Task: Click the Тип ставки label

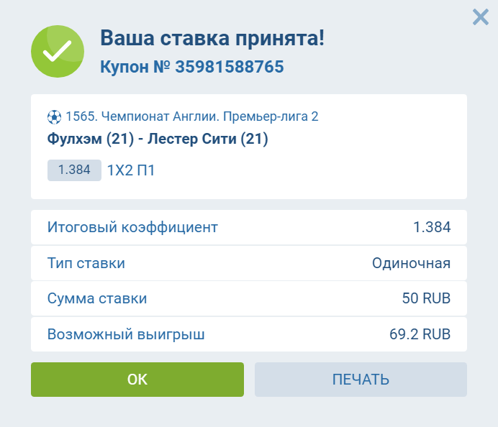Action: (x=86, y=263)
